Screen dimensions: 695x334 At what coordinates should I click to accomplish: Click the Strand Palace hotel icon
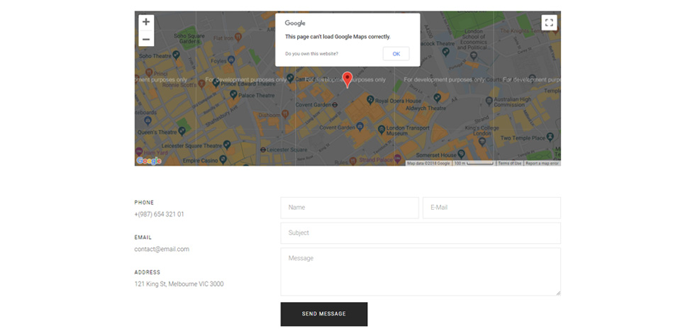[x=397, y=157]
